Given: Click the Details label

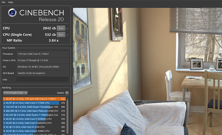Looking at the screenshot, I should (x=60, y=93).
